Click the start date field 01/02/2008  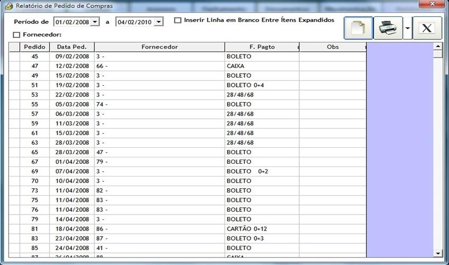72,22
